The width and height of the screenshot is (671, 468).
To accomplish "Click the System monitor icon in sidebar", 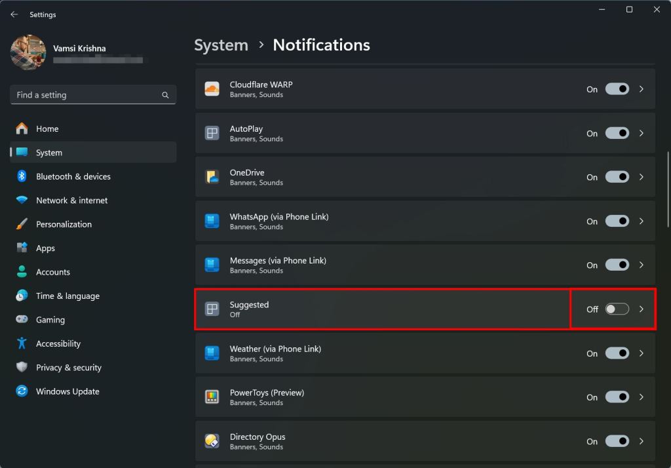I will pos(22,152).
